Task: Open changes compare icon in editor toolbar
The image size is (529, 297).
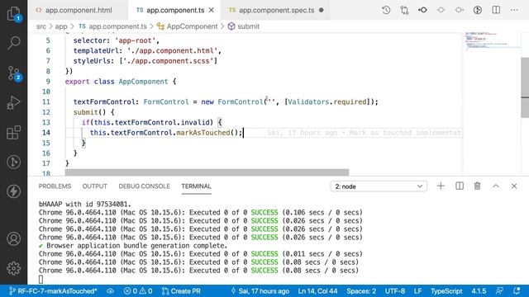Action: point(404,10)
